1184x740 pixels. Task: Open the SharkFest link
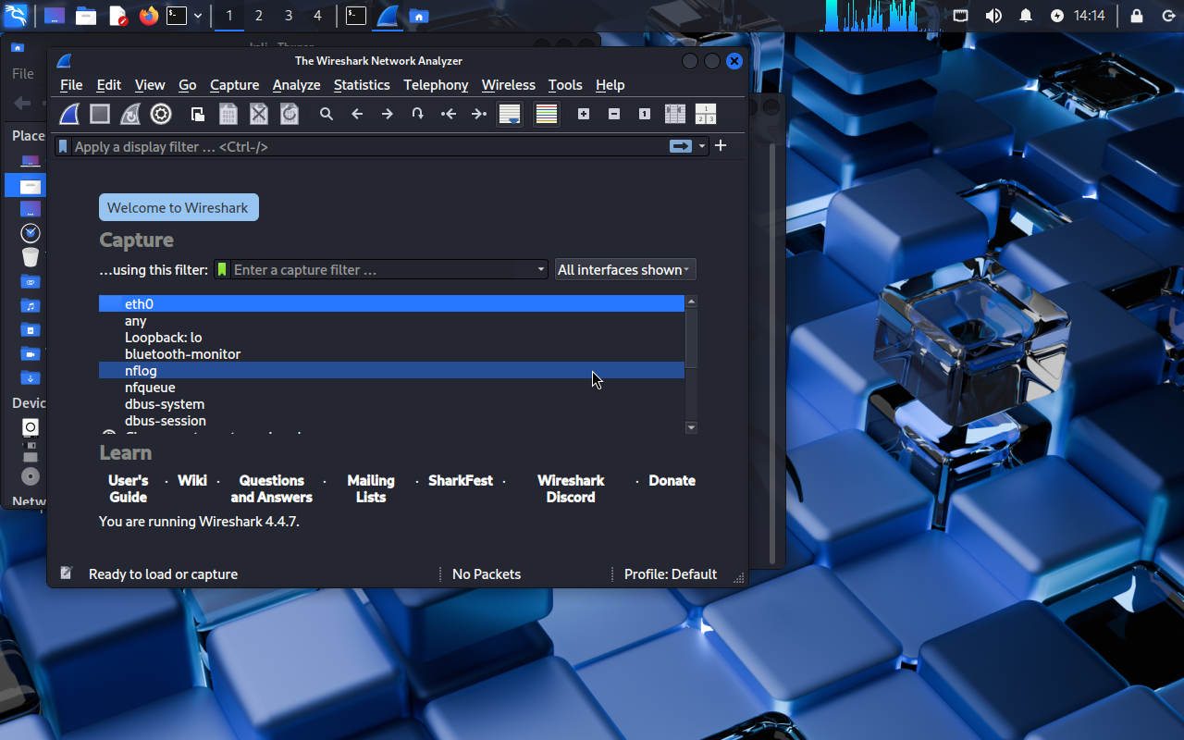click(x=461, y=480)
